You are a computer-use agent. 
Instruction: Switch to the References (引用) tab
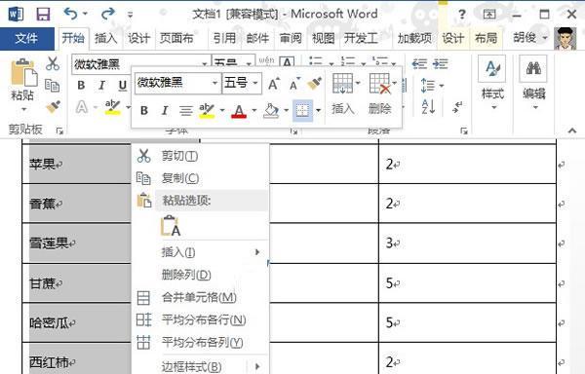tap(224, 38)
